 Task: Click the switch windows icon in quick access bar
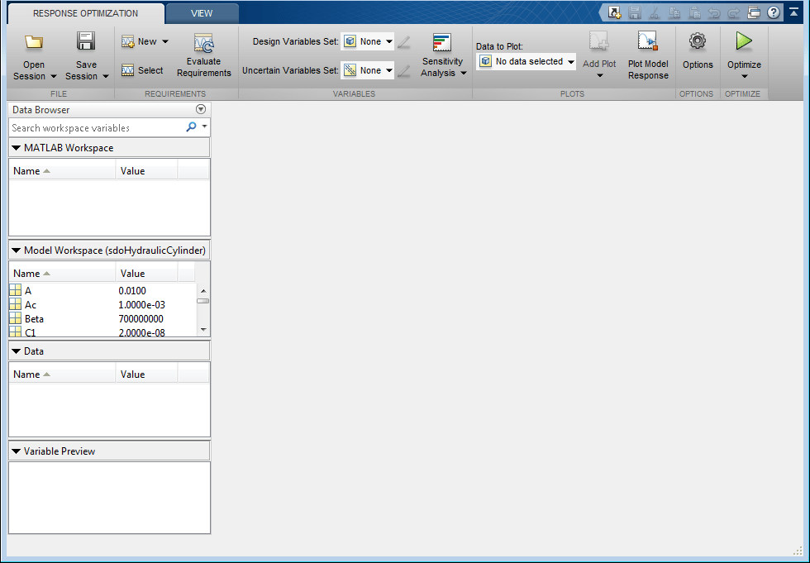[x=754, y=12]
